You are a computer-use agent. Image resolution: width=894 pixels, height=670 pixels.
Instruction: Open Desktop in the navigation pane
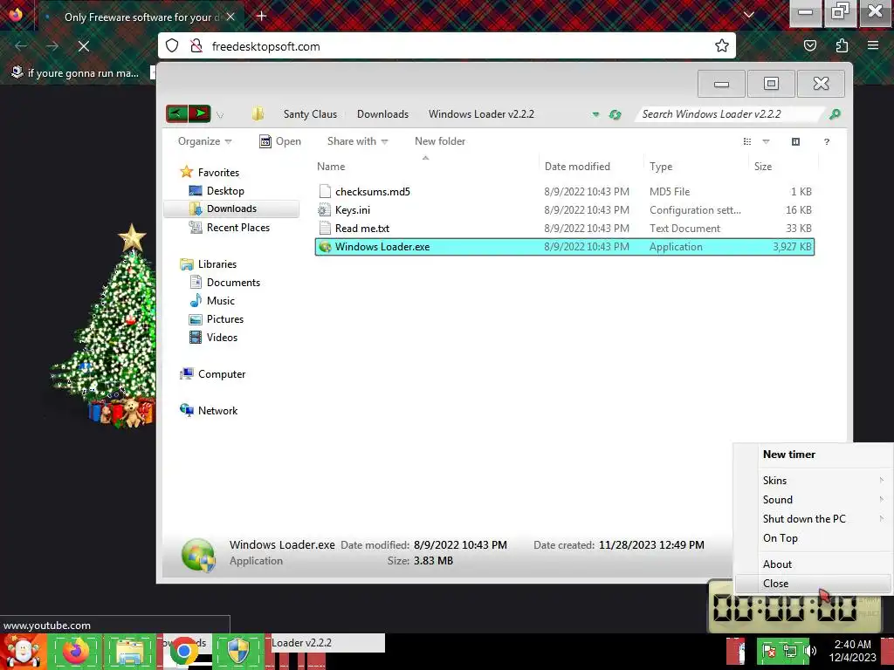tap(225, 191)
